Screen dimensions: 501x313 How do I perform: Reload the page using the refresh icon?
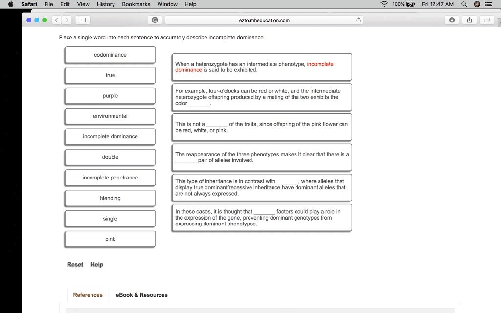pyautogui.click(x=359, y=20)
